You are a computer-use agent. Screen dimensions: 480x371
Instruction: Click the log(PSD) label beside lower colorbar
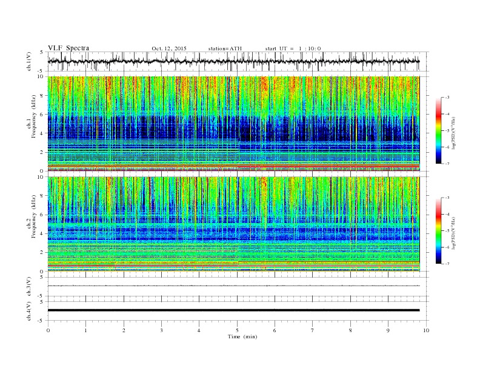coord(454,233)
